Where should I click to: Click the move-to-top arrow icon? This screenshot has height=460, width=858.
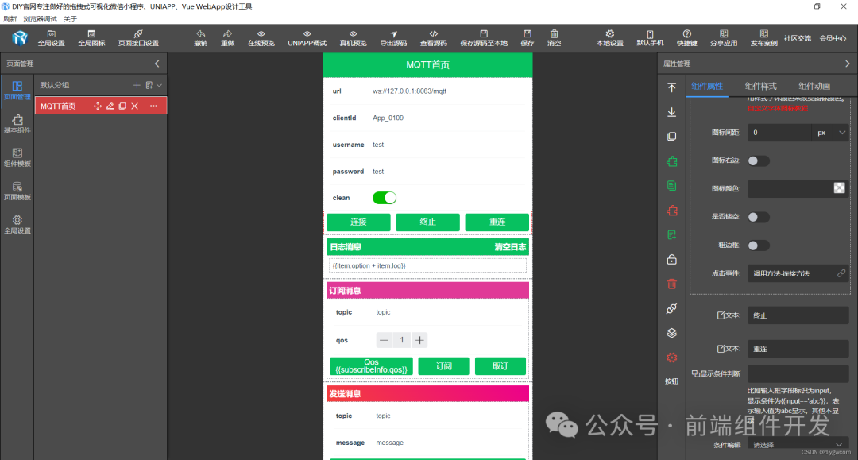point(671,87)
